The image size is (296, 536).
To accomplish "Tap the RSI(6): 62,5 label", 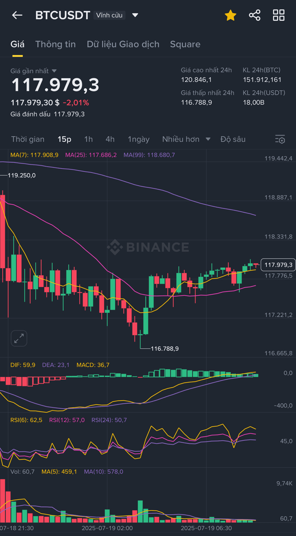I will [26, 420].
